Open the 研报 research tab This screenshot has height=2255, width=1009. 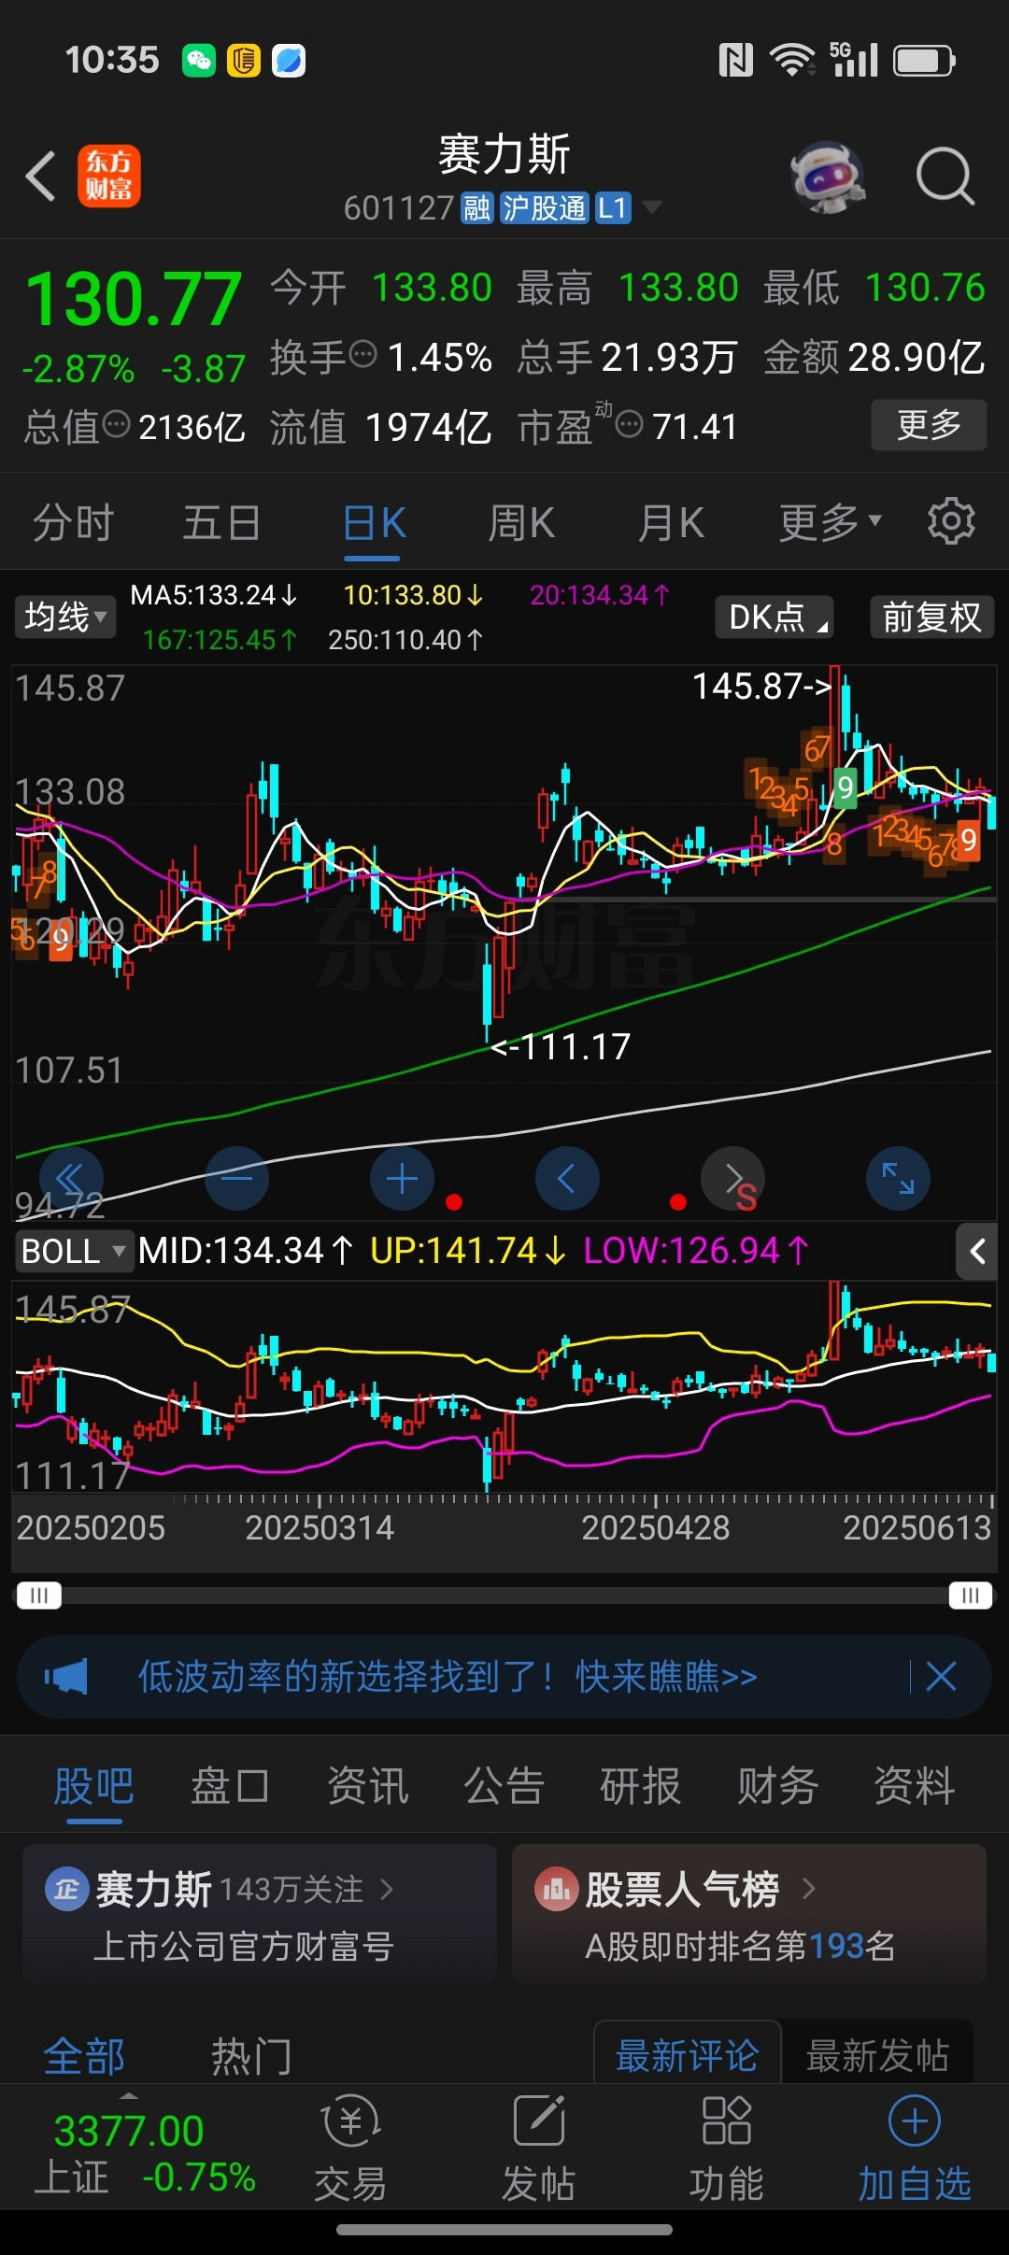point(640,1786)
